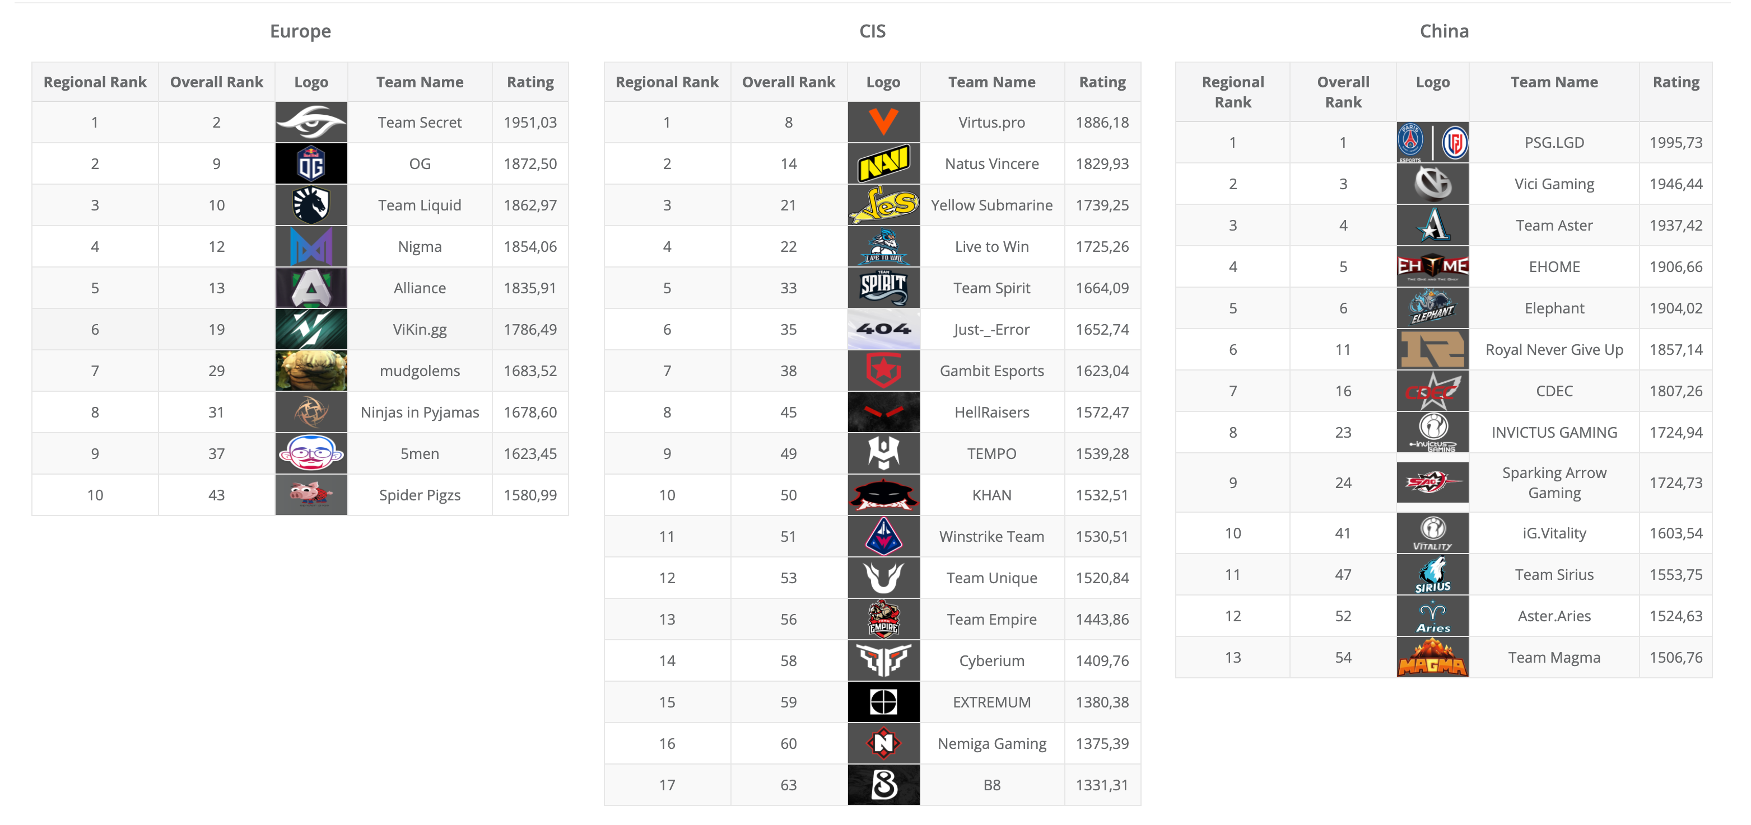The height and width of the screenshot is (825, 1751).
Task: Click the CIS table Overall Rank header
Action: tap(789, 82)
